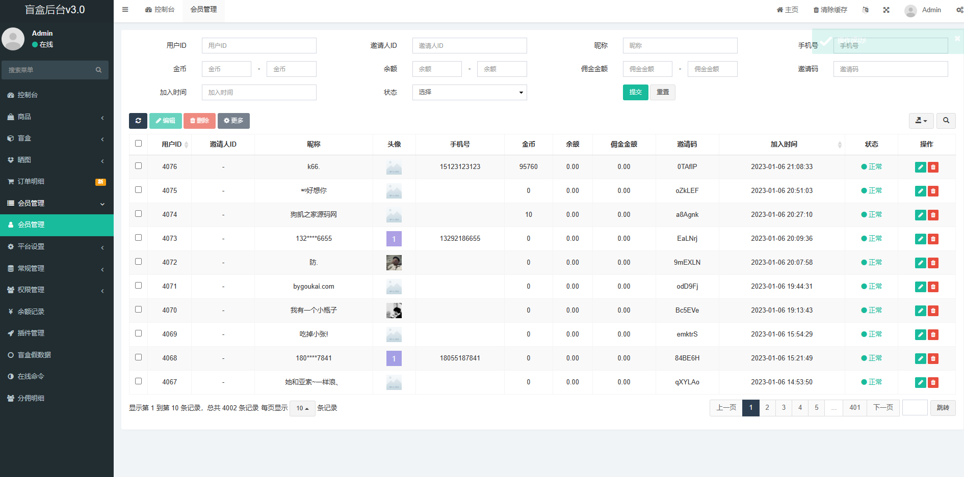Viewport: 964px width, 477px height.
Task: Open the records-per-page dropdown showing 10
Action: (x=302, y=408)
